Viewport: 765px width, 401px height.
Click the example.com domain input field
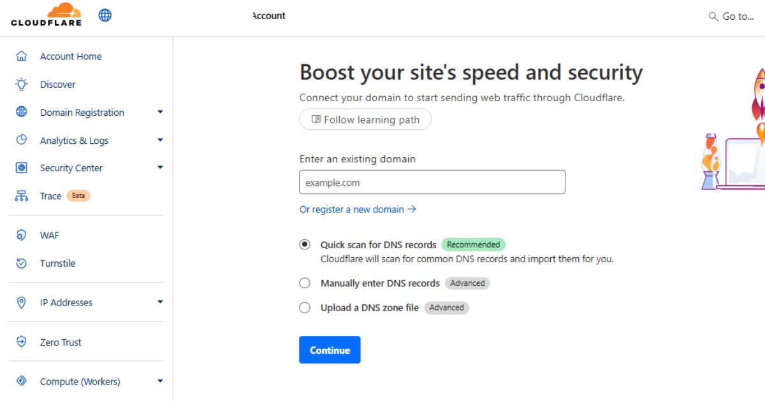click(432, 182)
